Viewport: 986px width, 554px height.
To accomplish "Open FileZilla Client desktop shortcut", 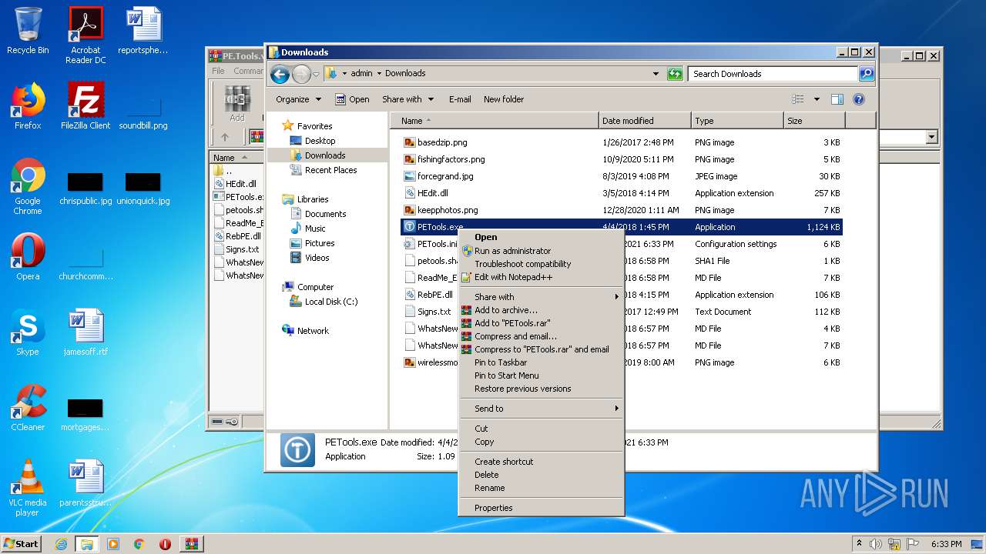I will tap(86, 106).
